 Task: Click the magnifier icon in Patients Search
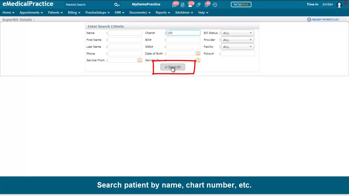(x=117, y=5)
